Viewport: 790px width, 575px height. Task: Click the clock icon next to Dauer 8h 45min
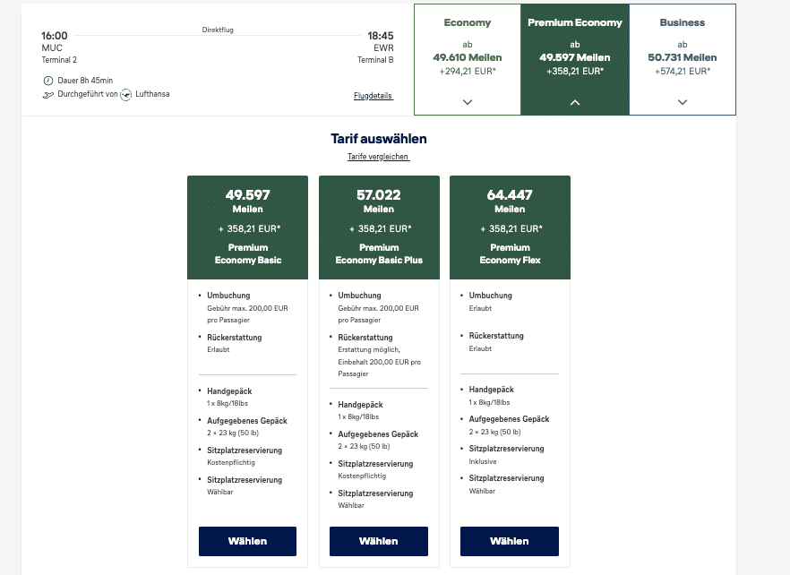coord(47,81)
